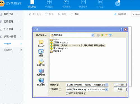This screenshot has height=104, width=140.
Task: Select the ALWAYS 太阳的后裔 audio file
Action: [x=78, y=45]
